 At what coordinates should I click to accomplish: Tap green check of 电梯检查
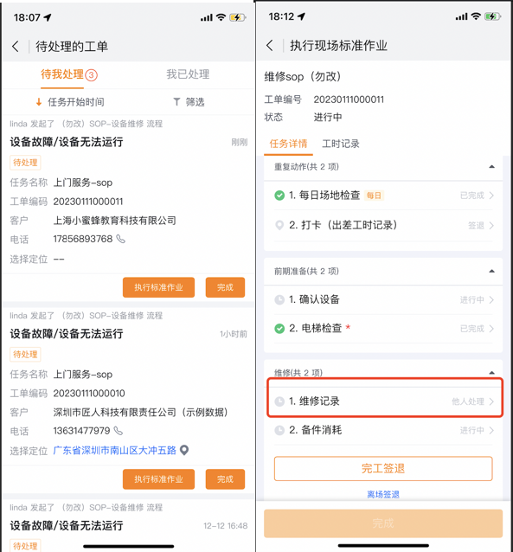[279, 329]
